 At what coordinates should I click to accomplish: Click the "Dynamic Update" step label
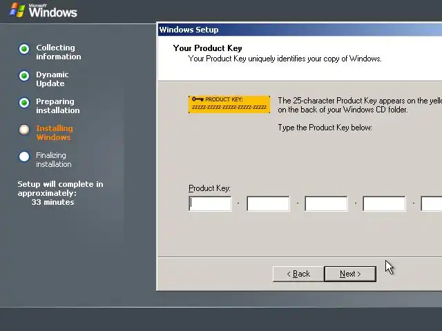click(x=52, y=79)
